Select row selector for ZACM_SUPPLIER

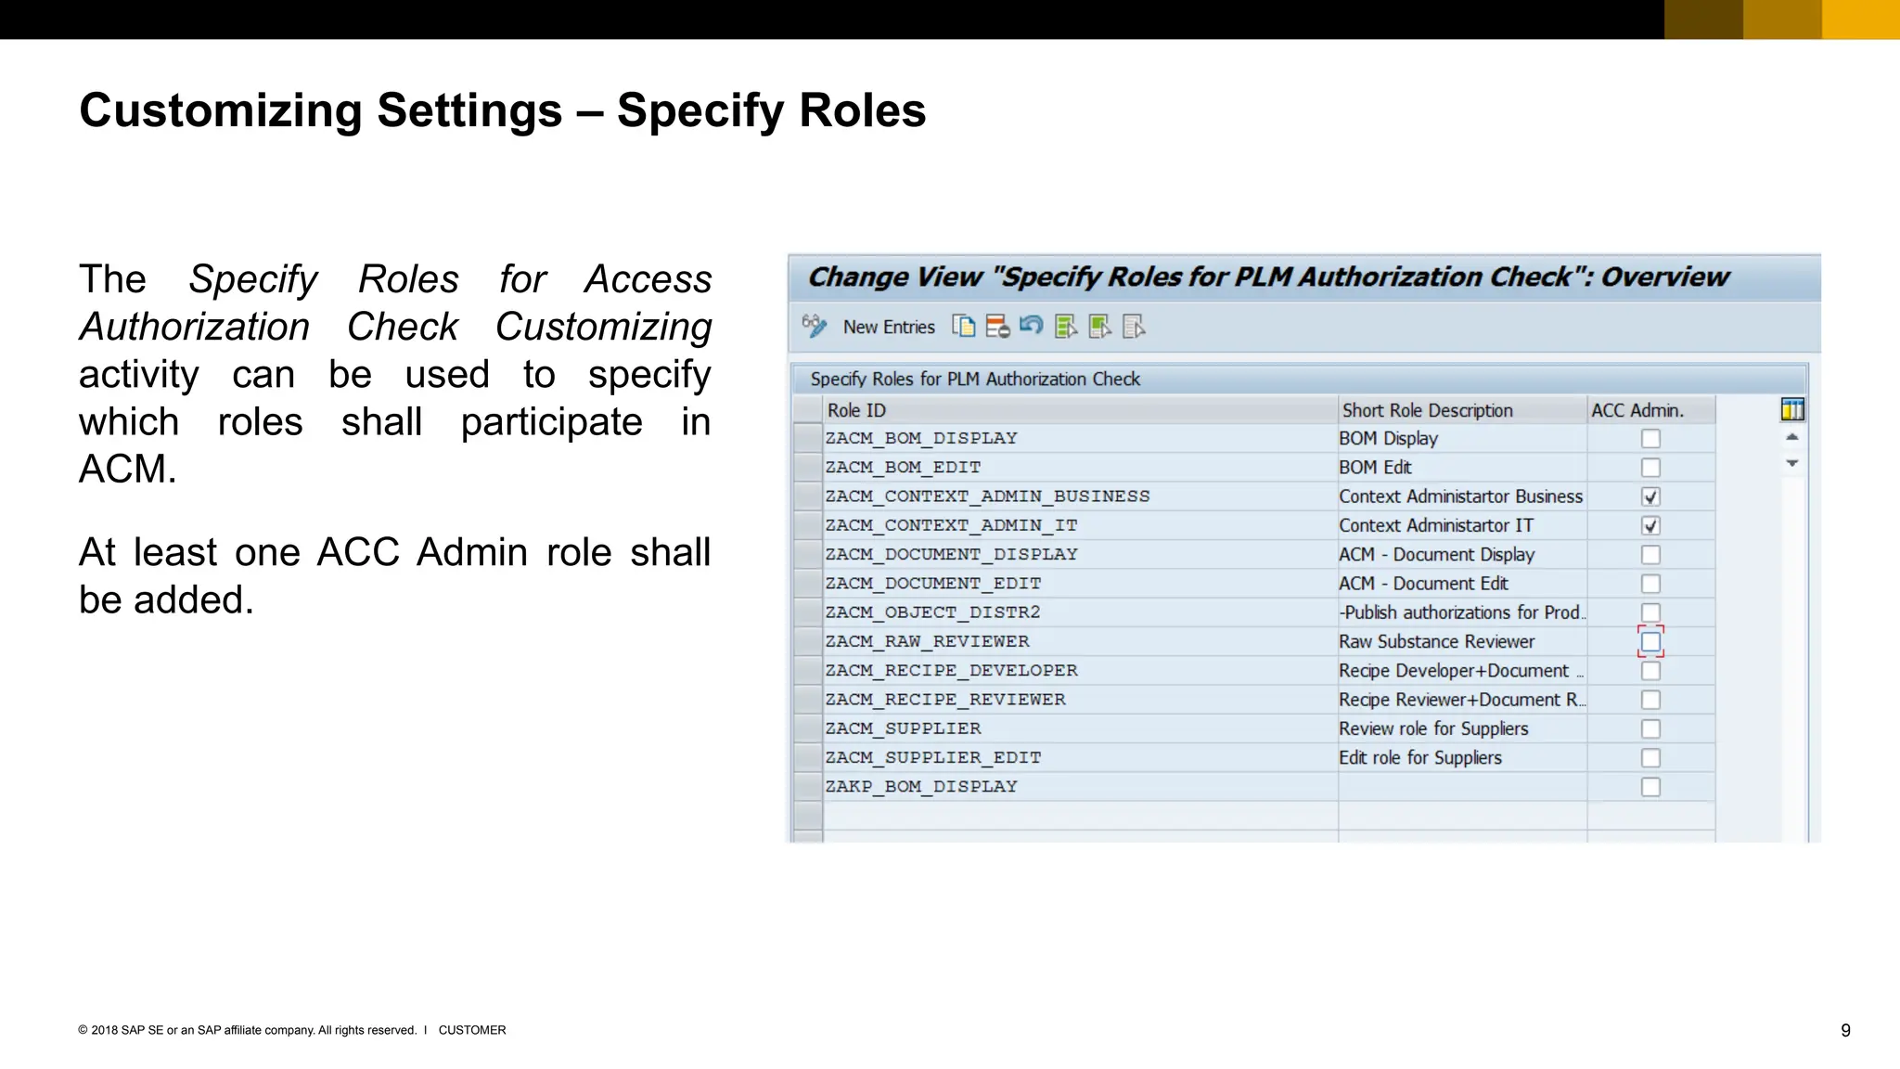(x=808, y=728)
